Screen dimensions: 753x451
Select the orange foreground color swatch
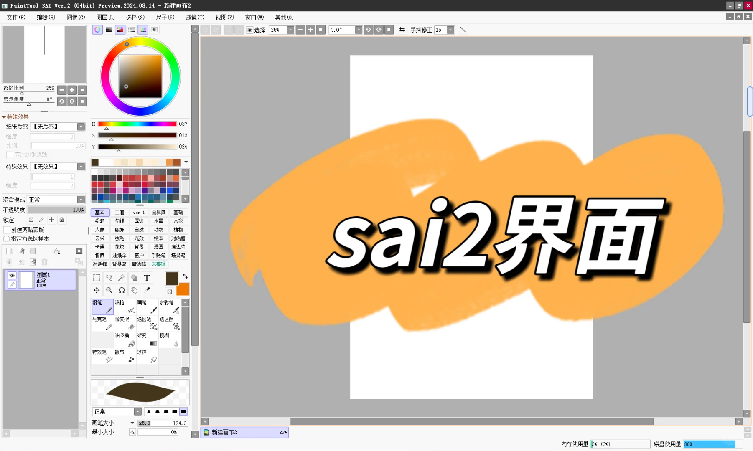[183, 289]
